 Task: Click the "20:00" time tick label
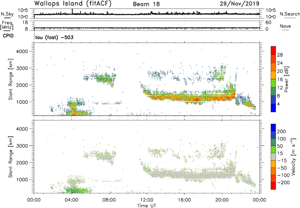point(222,200)
